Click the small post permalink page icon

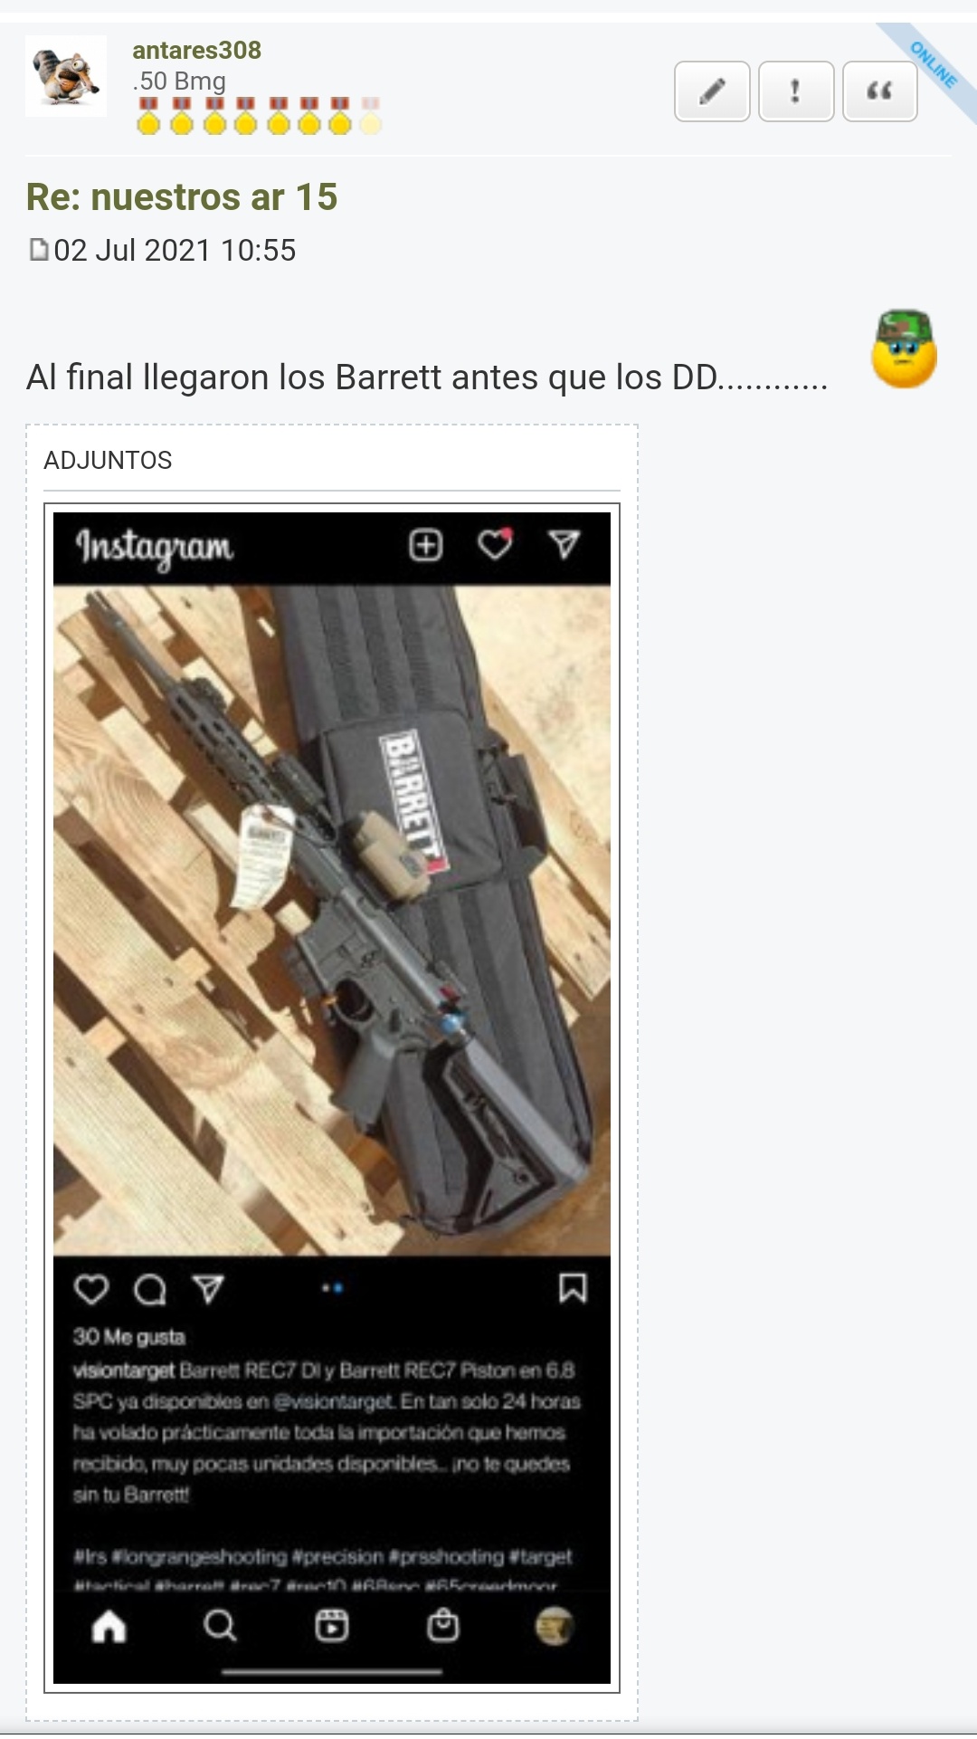coord(38,250)
